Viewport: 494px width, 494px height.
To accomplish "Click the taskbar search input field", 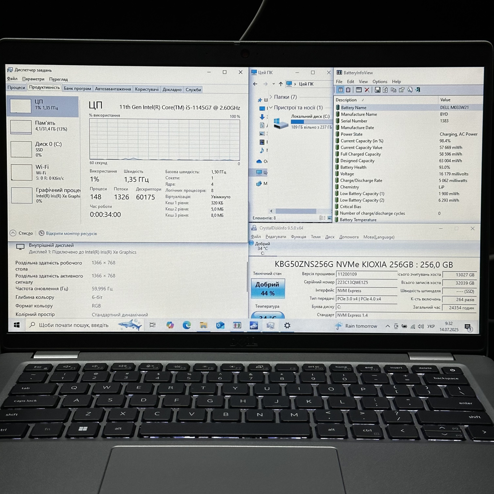I will (72, 325).
